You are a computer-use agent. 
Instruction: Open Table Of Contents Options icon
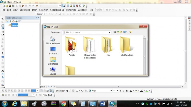[20, 21]
